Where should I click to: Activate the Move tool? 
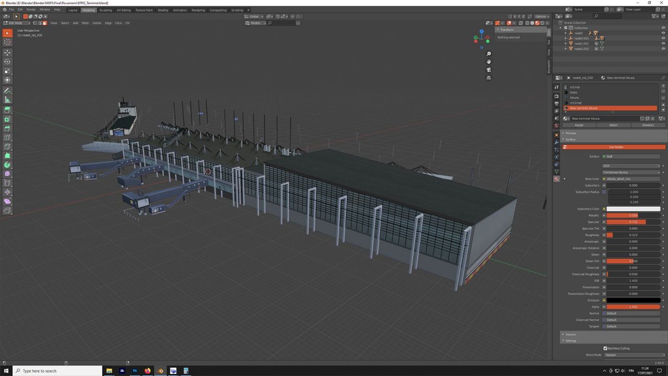[x=7, y=52]
